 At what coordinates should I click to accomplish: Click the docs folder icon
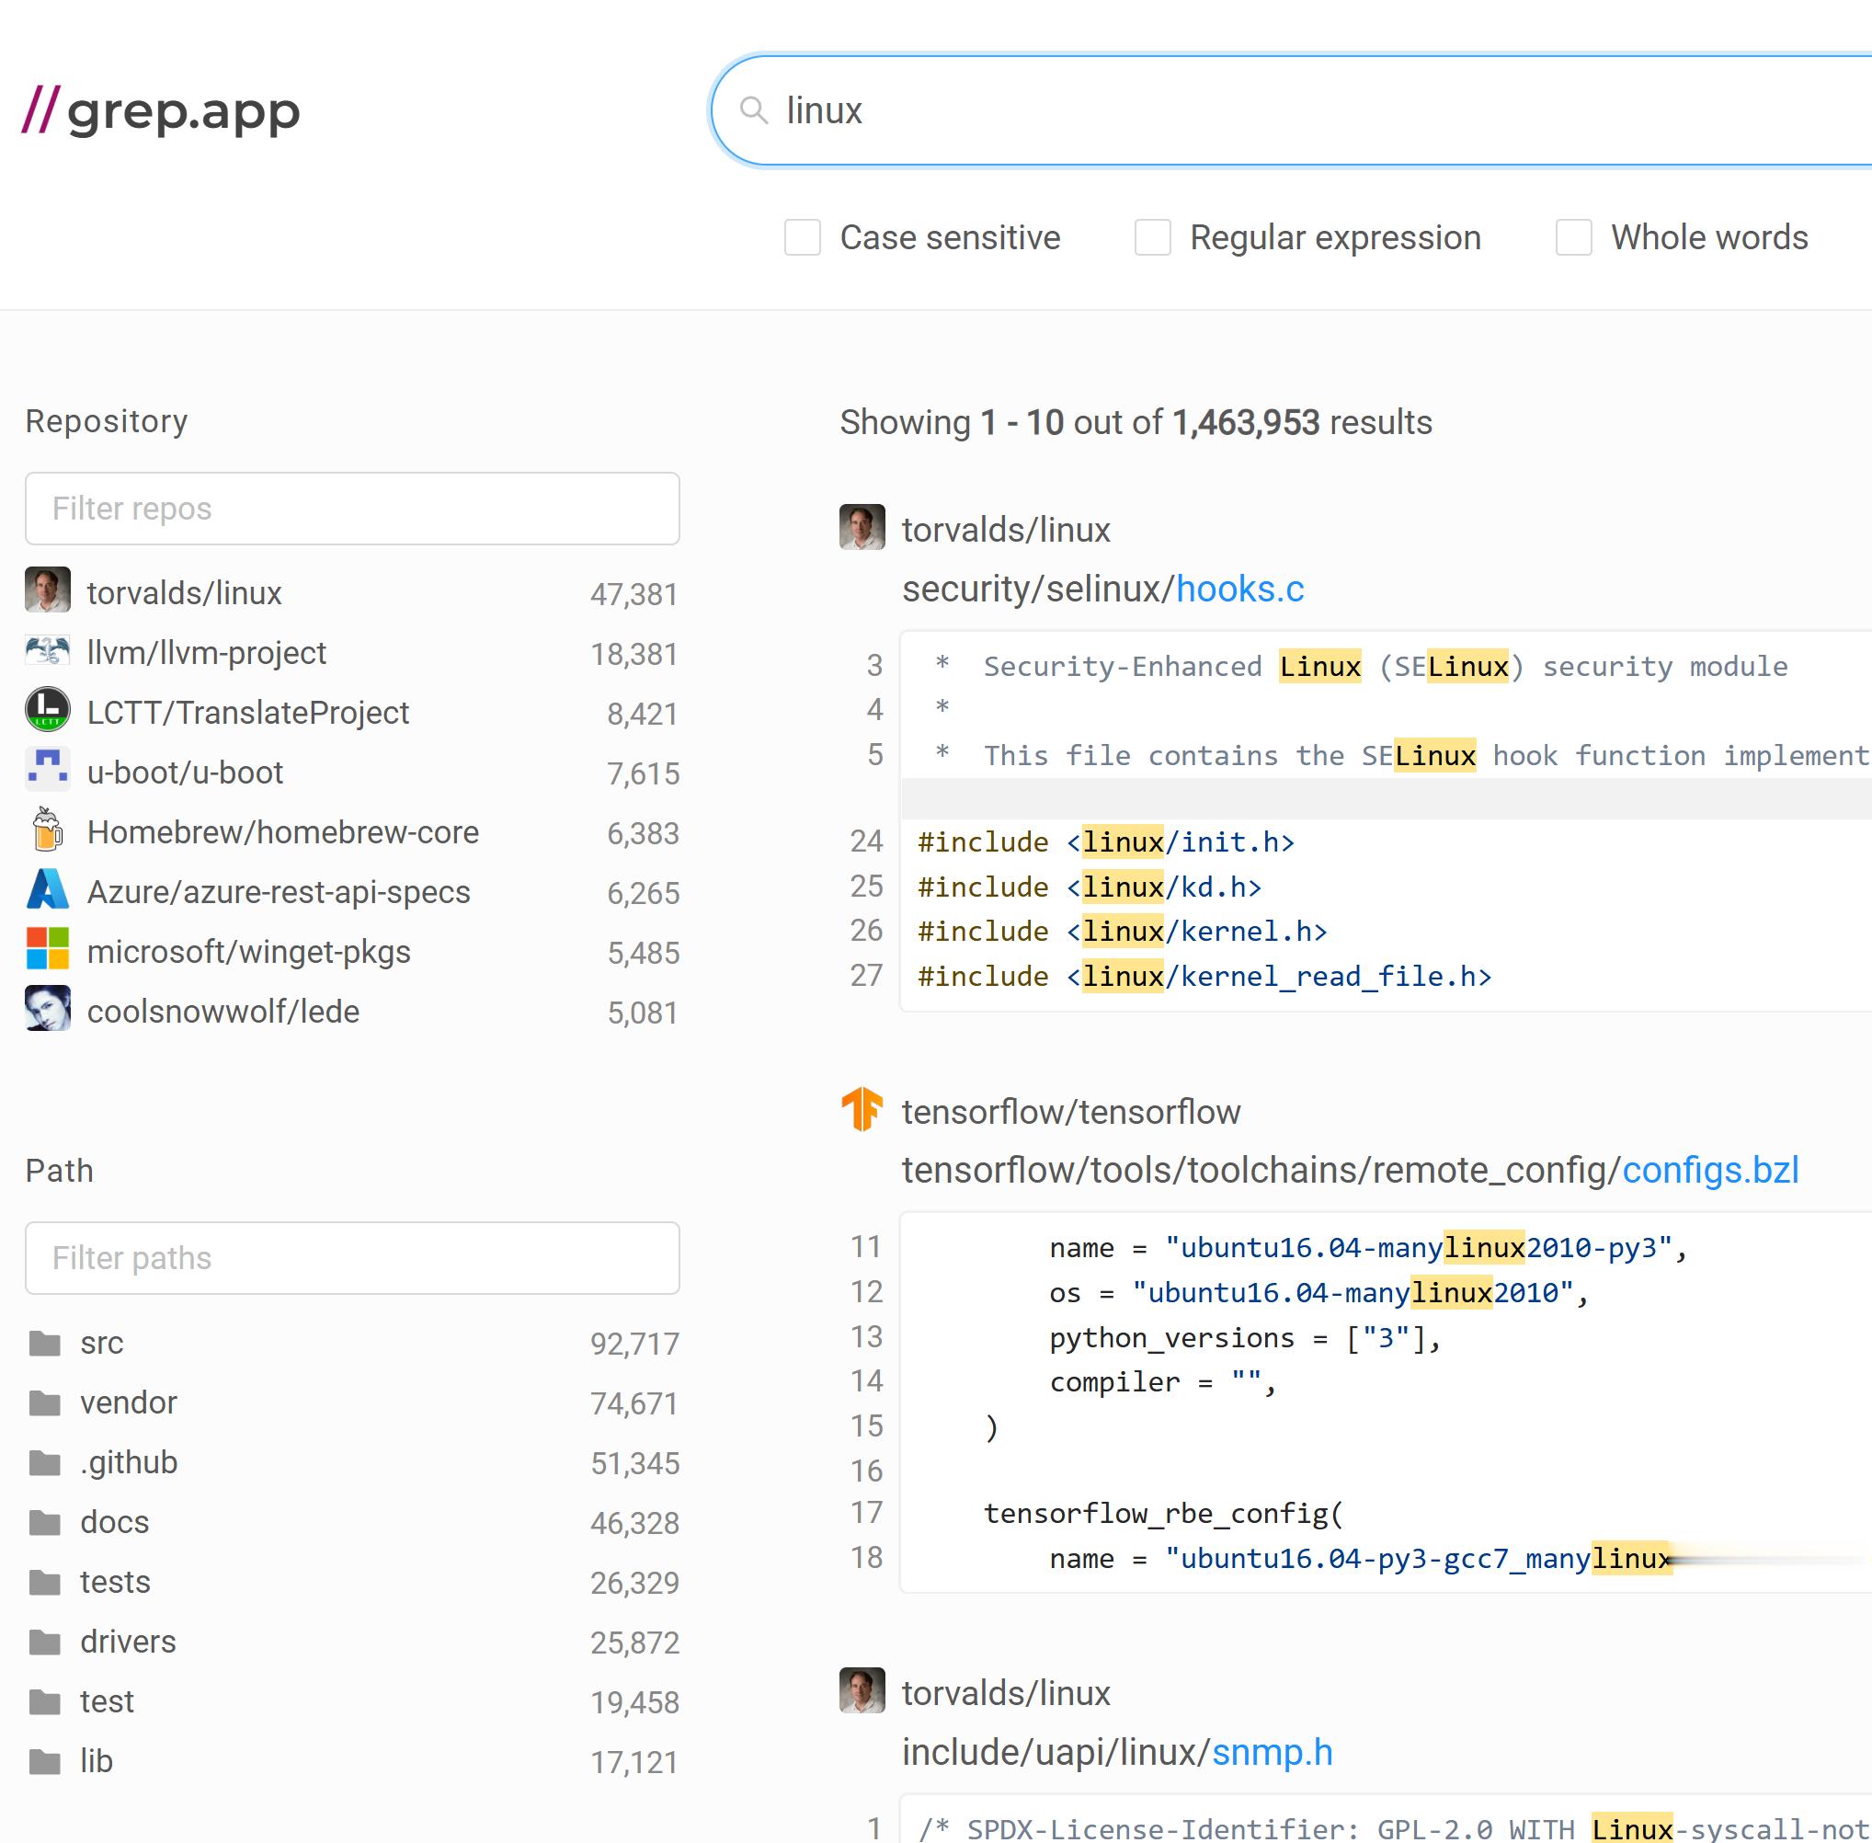click(44, 1523)
